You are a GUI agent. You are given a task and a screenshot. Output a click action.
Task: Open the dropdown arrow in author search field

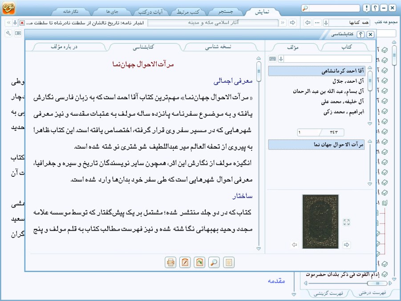(281, 59)
